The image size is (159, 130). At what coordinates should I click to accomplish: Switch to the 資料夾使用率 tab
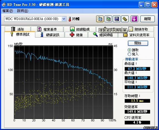pos(136,35)
